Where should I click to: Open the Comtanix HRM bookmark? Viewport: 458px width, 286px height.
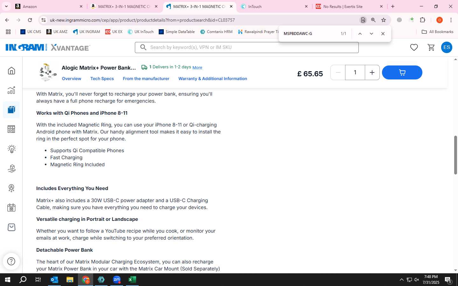216,32
